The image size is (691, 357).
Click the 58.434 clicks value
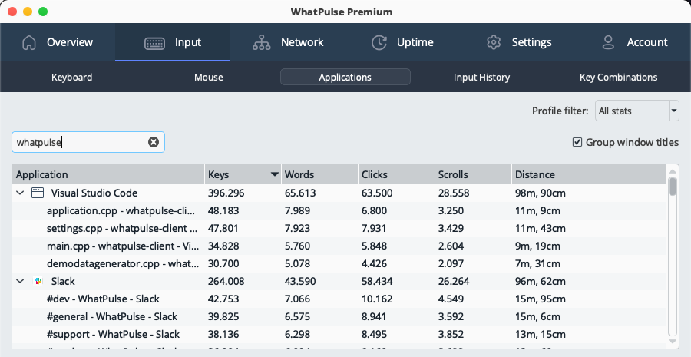[377, 281]
